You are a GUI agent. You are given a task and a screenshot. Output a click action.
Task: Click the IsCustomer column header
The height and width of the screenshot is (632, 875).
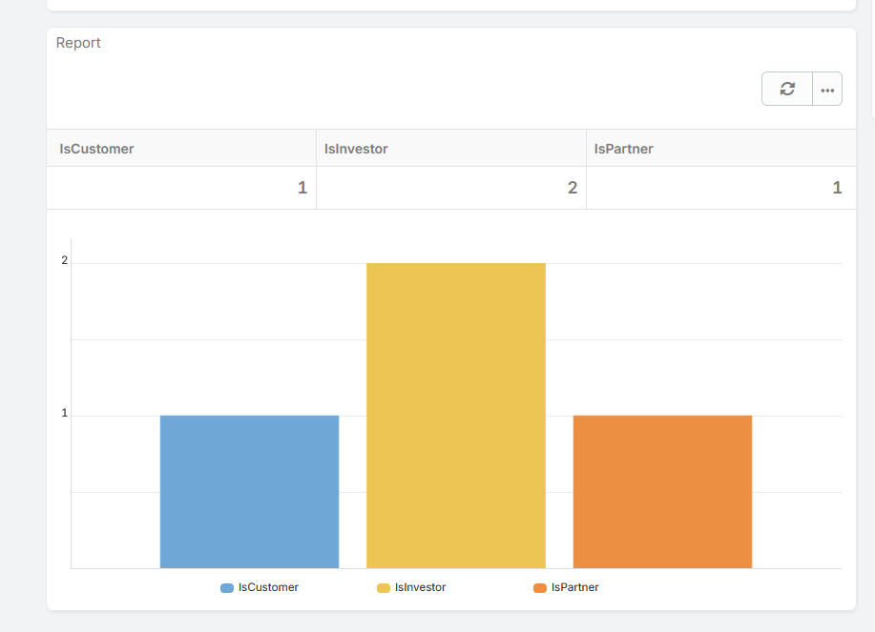[96, 149]
